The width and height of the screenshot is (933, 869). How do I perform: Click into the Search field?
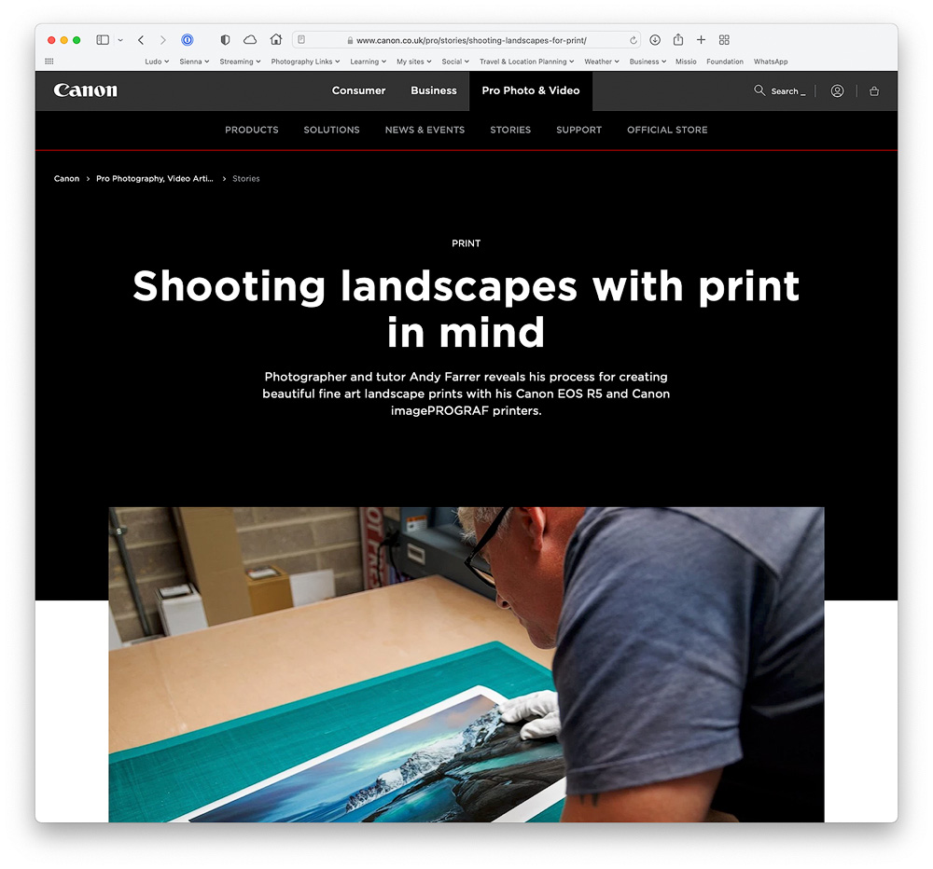point(787,91)
